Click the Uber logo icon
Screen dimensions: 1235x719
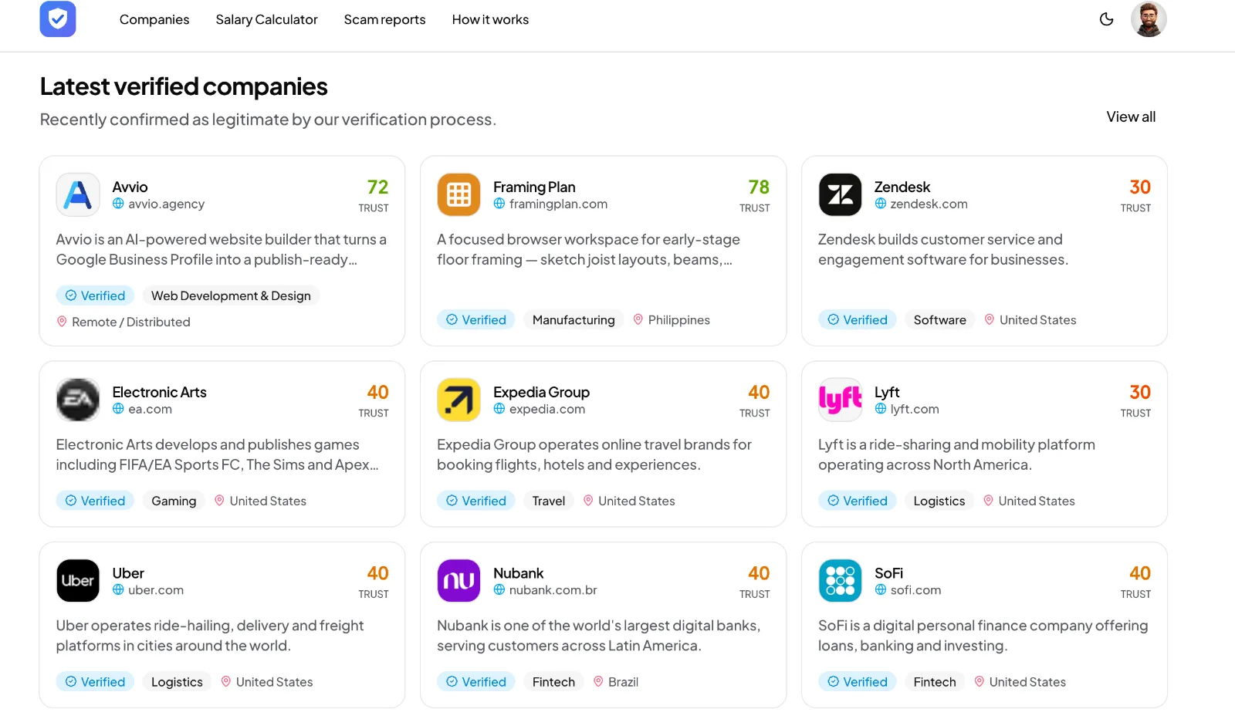coord(78,581)
